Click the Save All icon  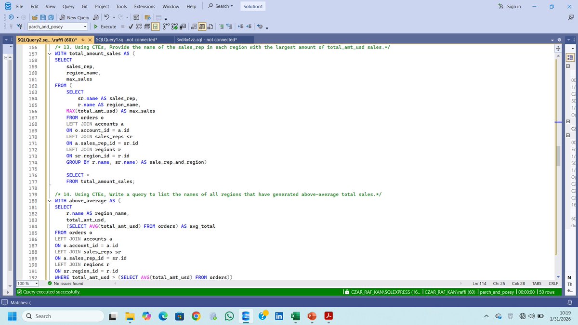pos(51,17)
